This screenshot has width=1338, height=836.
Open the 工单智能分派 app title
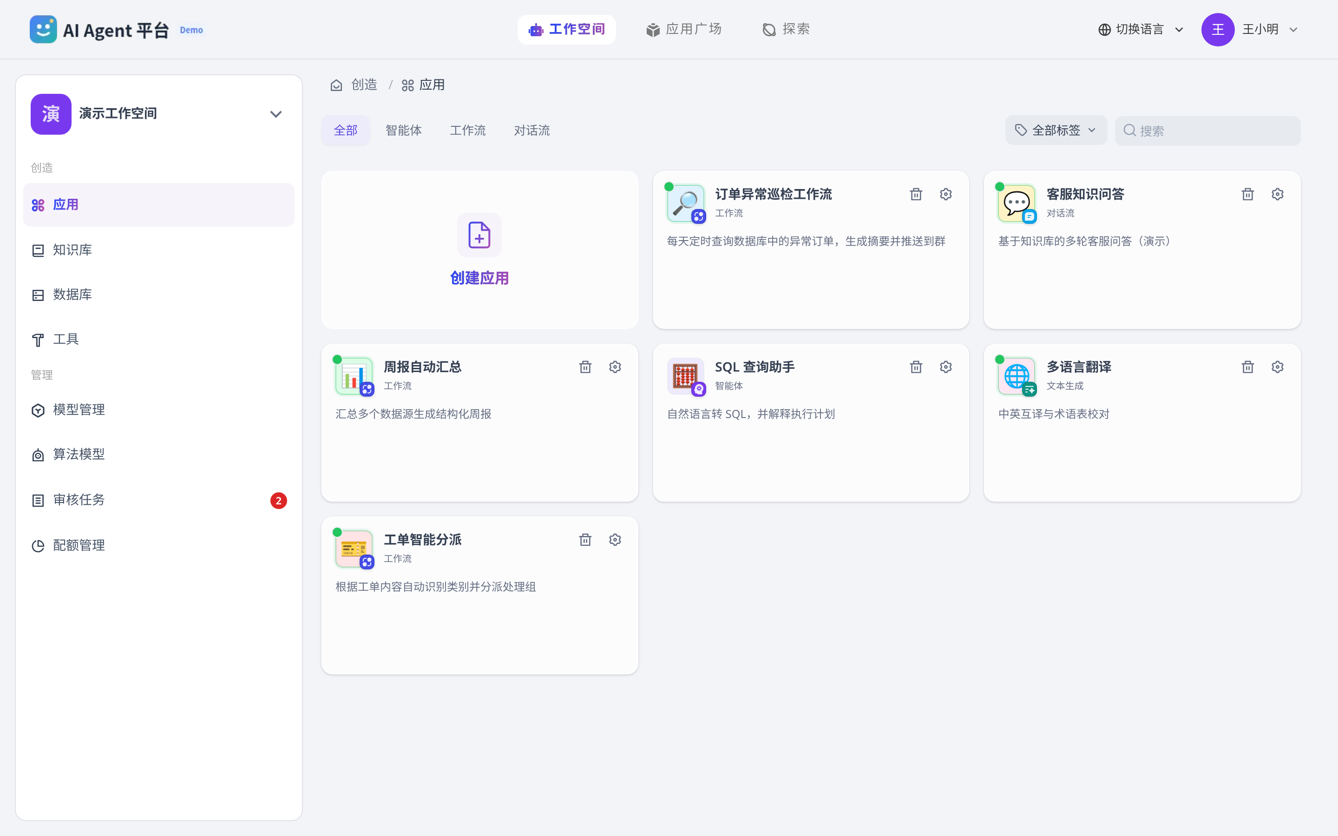tap(422, 540)
